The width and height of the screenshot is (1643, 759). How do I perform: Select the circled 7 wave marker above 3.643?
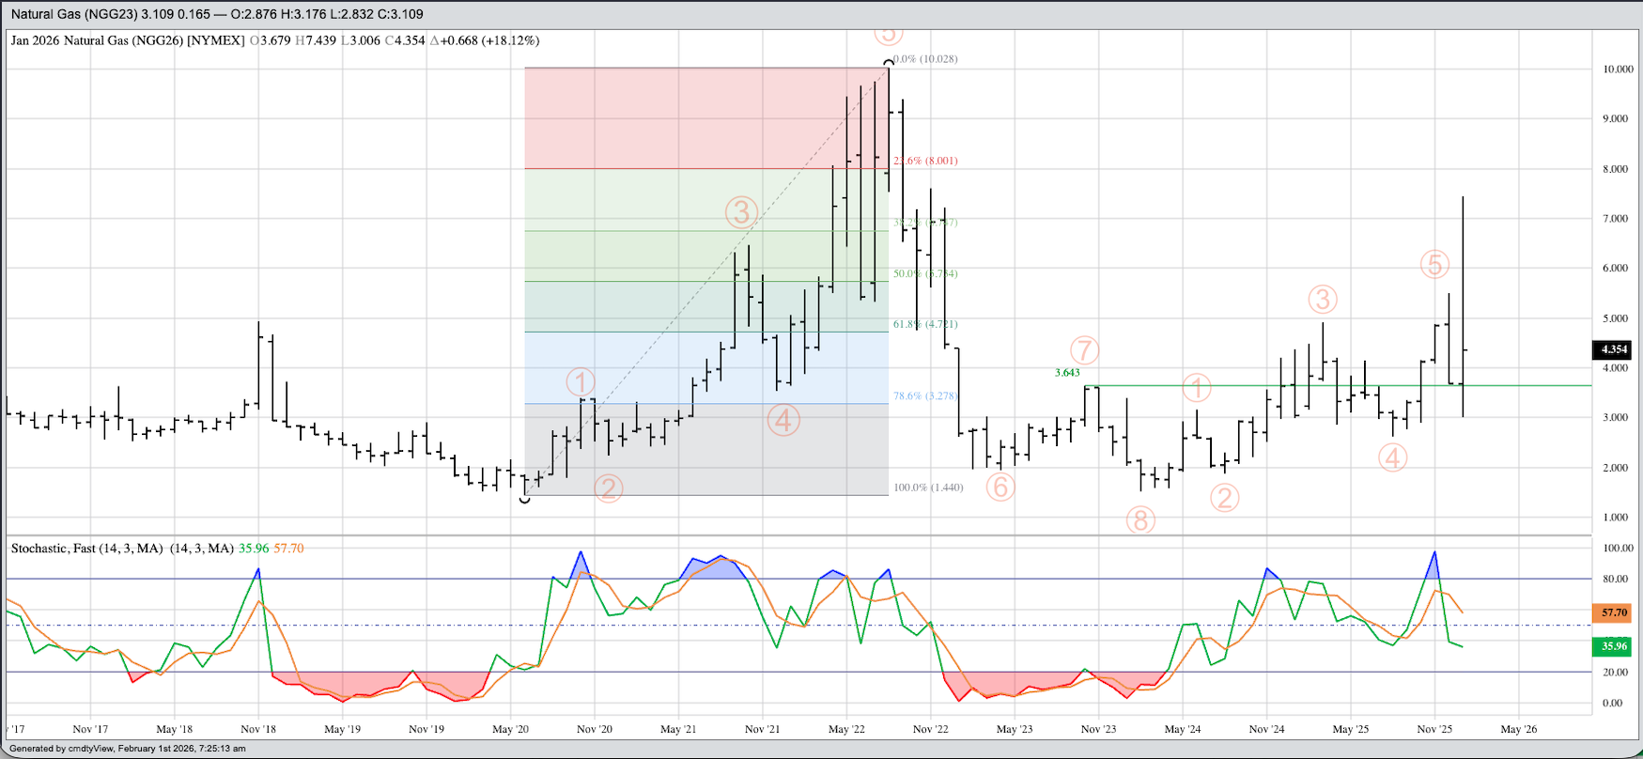tap(1084, 350)
